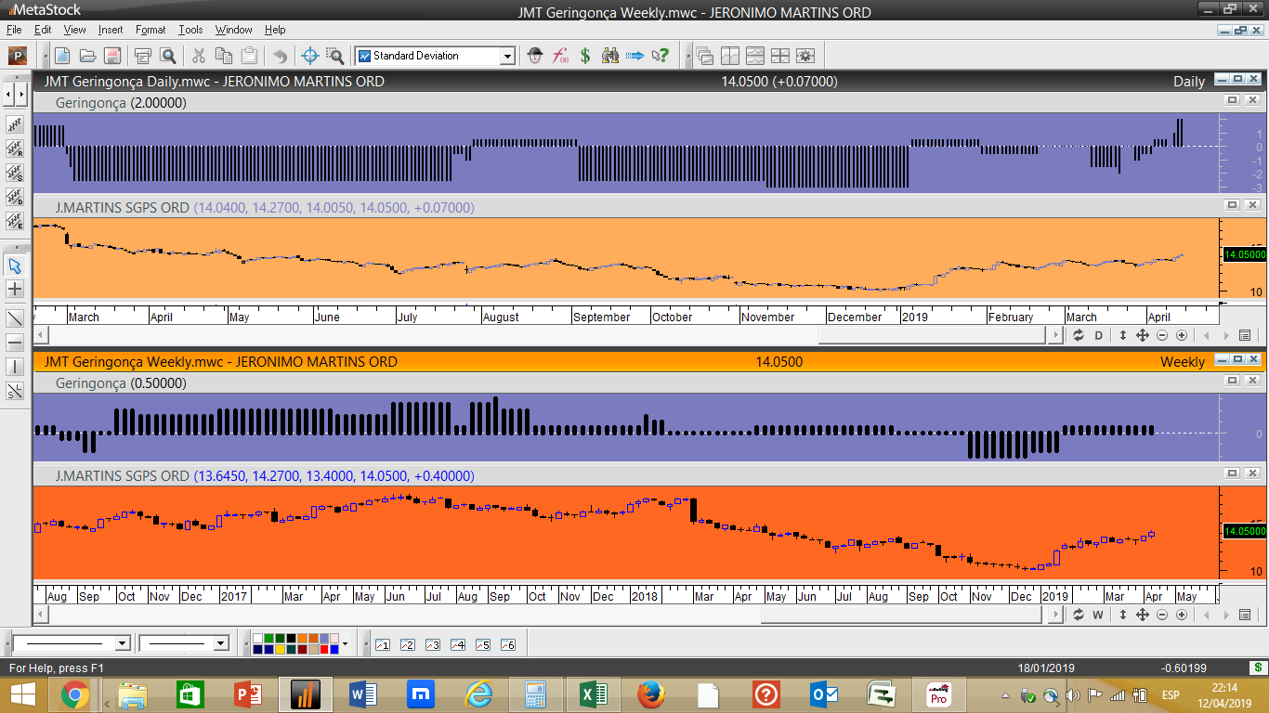Select the trendline by angle tool
The image size is (1269, 713).
pyautogui.click(x=15, y=391)
